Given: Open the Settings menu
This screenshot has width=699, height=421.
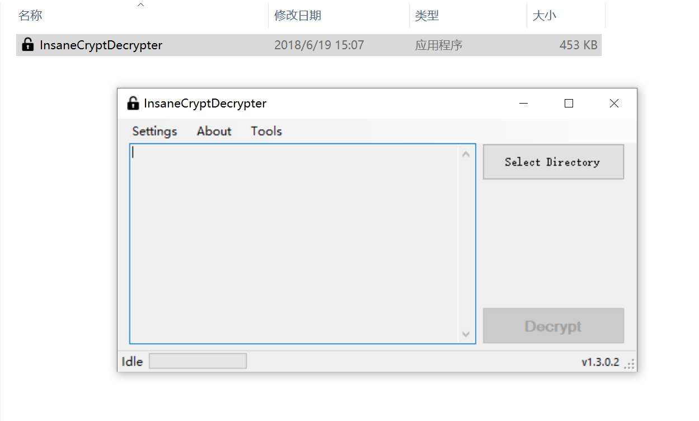Looking at the screenshot, I should [x=154, y=131].
